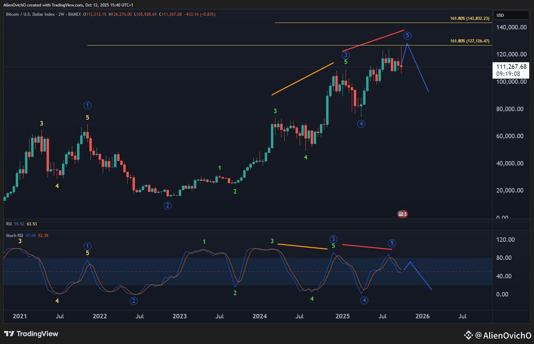Click the open value O112,212.15
The width and height of the screenshot is (534, 344).
click(x=95, y=14)
